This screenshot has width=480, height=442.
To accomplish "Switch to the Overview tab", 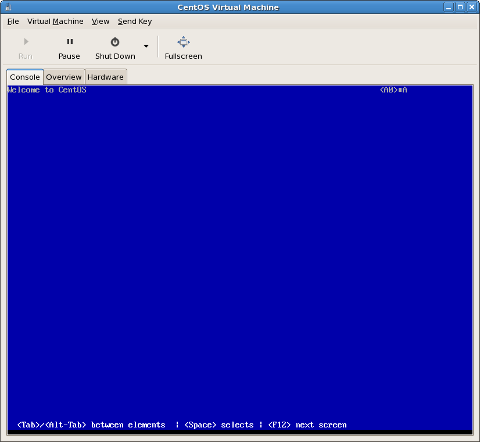I will pos(64,77).
